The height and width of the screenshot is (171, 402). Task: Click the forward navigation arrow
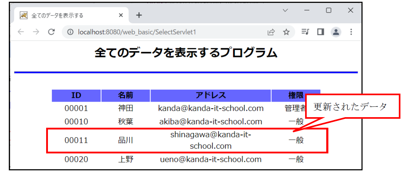[x=36, y=32]
